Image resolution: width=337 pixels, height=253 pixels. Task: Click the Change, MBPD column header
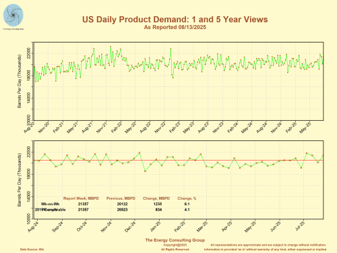pyautogui.click(x=156, y=198)
